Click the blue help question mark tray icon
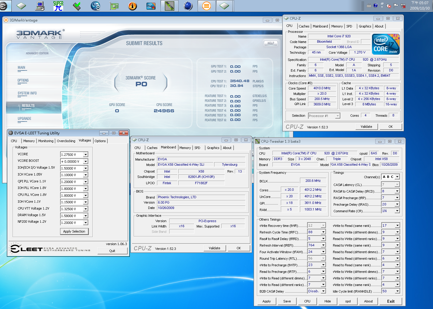The image size is (433, 309). [x=376, y=5]
